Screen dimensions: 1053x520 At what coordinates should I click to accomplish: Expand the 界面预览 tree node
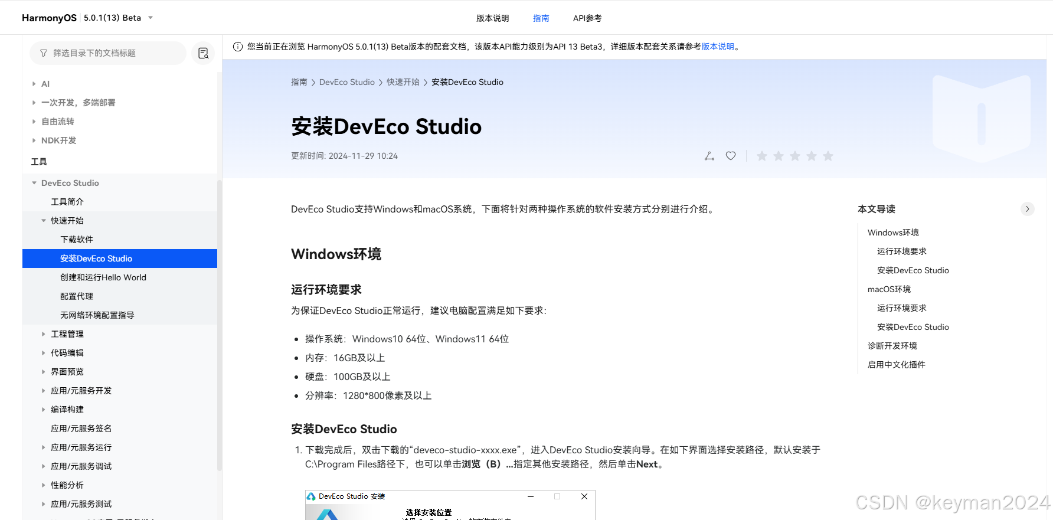tap(44, 372)
